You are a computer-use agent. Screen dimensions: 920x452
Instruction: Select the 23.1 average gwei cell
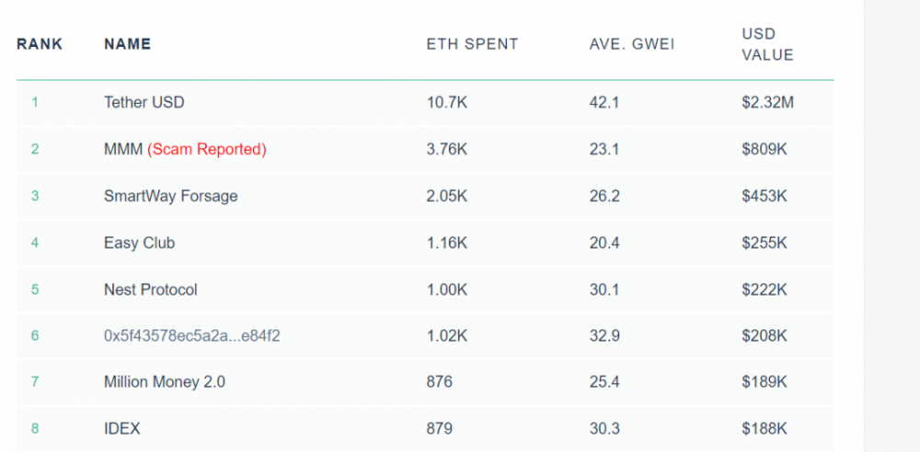click(x=604, y=149)
